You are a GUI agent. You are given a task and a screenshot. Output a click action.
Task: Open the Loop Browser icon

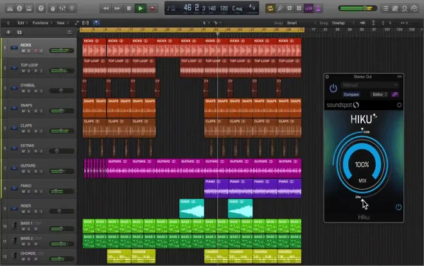(x=404, y=8)
